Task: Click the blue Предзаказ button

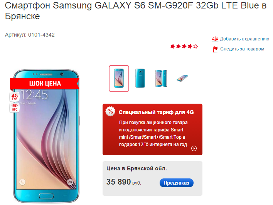Action: pos(176,183)
